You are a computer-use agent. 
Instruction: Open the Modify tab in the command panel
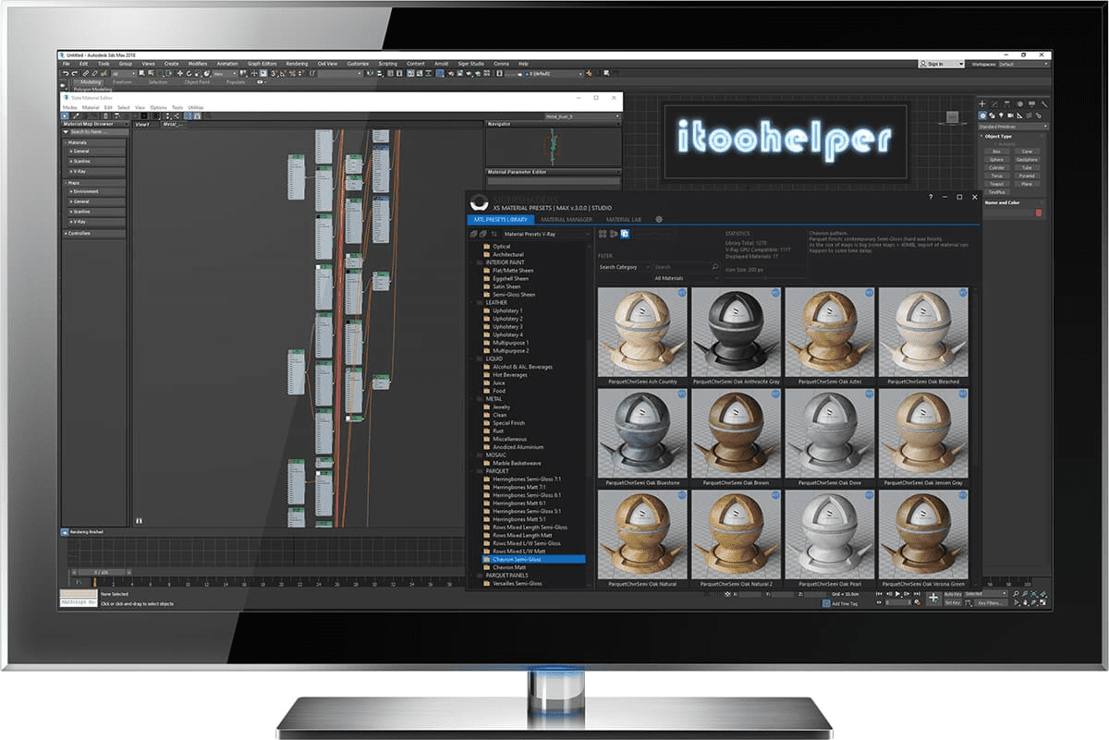994,104
